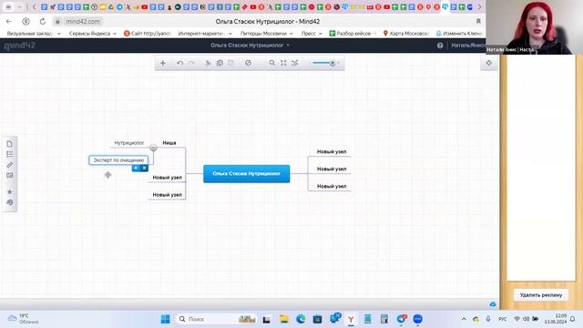Open the 'Сайт http://yano' bookmark
This screenshot has height=328, width=583.
[x=147, y=34]
